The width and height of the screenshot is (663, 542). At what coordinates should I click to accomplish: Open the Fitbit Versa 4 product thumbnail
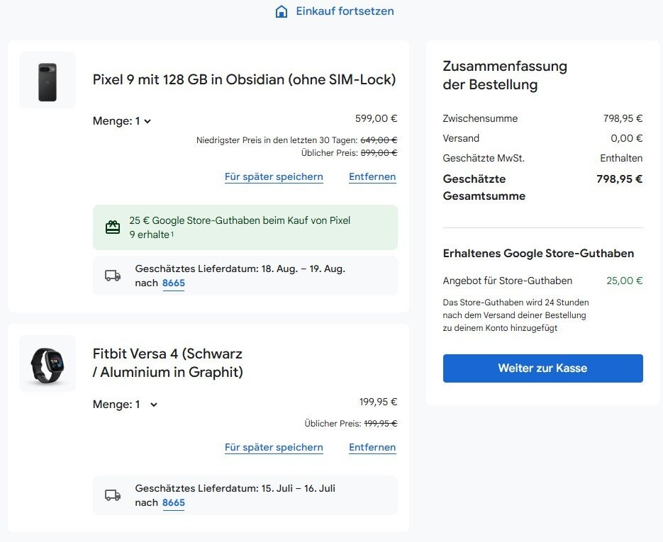click(48, 363)
